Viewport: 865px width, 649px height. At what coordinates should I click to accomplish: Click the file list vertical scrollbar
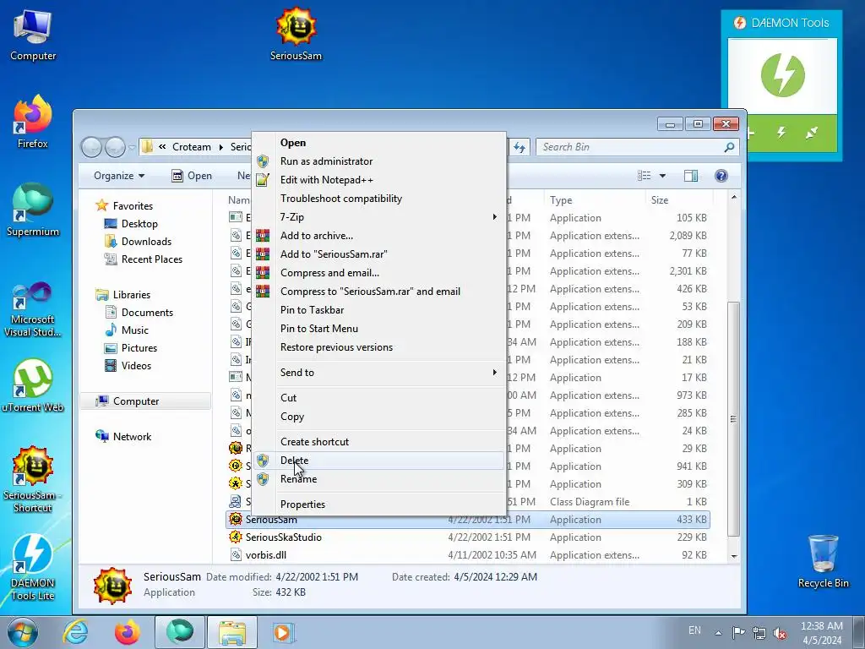point(733,419)
